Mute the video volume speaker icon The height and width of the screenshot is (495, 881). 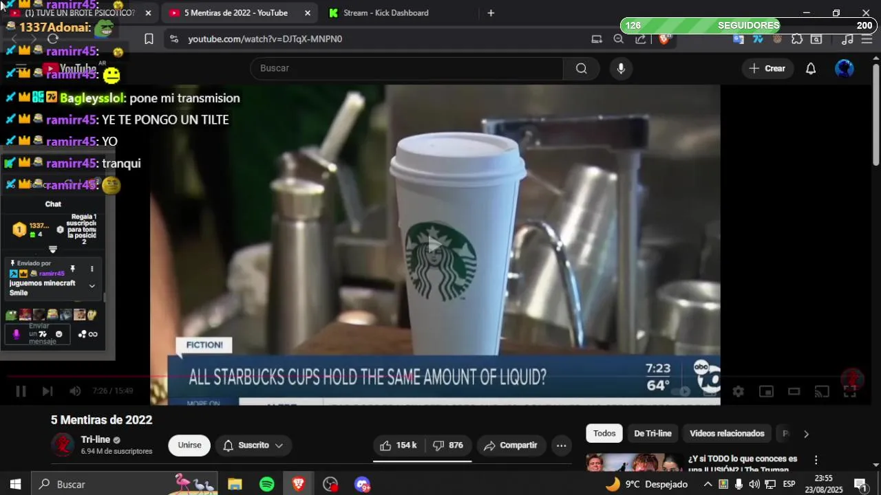[x=75, y=391]
